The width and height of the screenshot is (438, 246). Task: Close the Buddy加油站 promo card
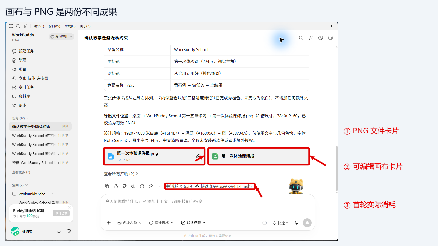pyautogui.click(x=69, y=207)
